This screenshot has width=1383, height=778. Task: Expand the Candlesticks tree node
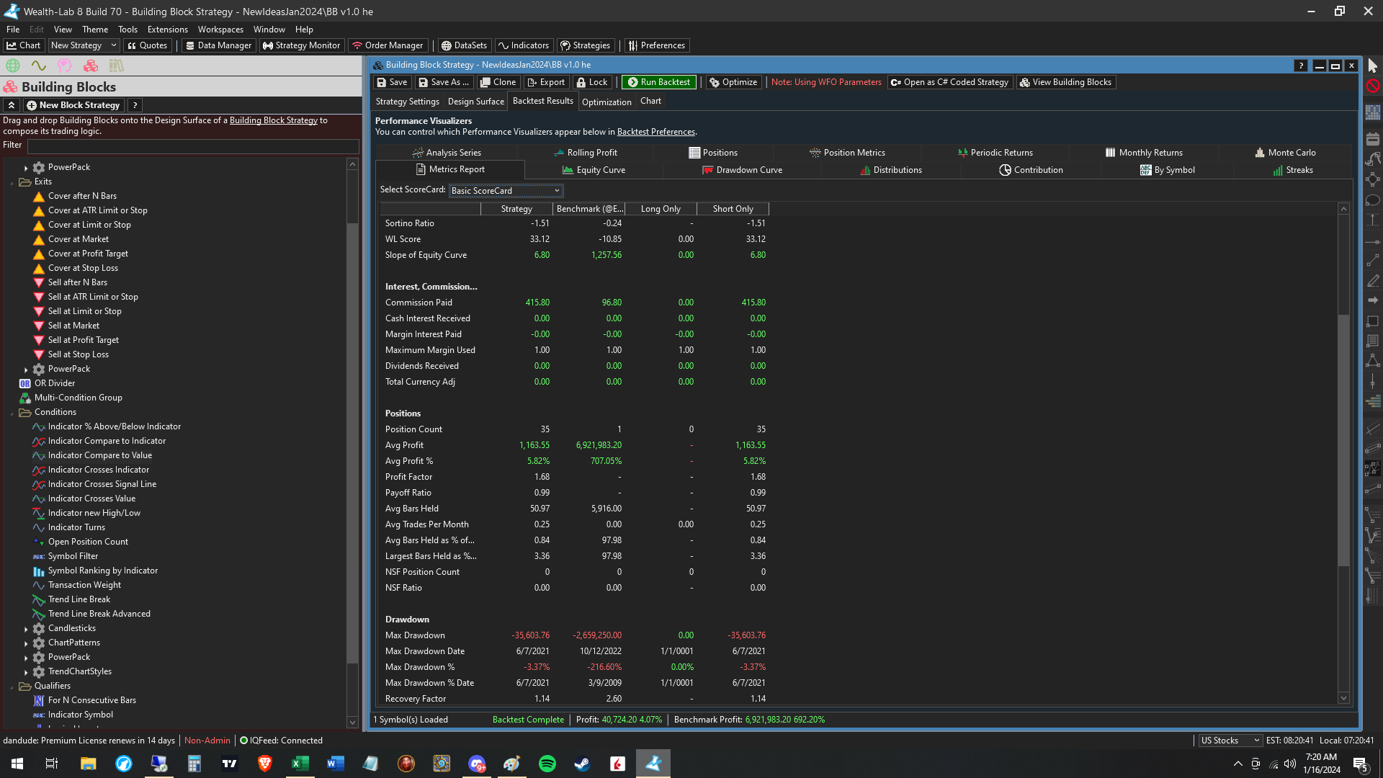click(26, 629)
